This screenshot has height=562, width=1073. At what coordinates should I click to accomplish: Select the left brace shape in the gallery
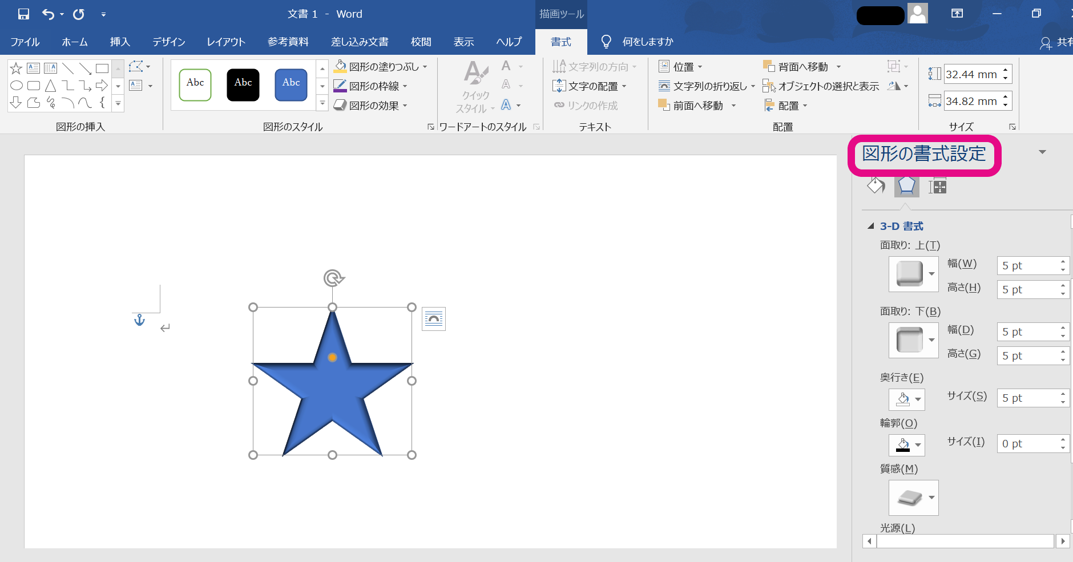[x=102, y=103]
